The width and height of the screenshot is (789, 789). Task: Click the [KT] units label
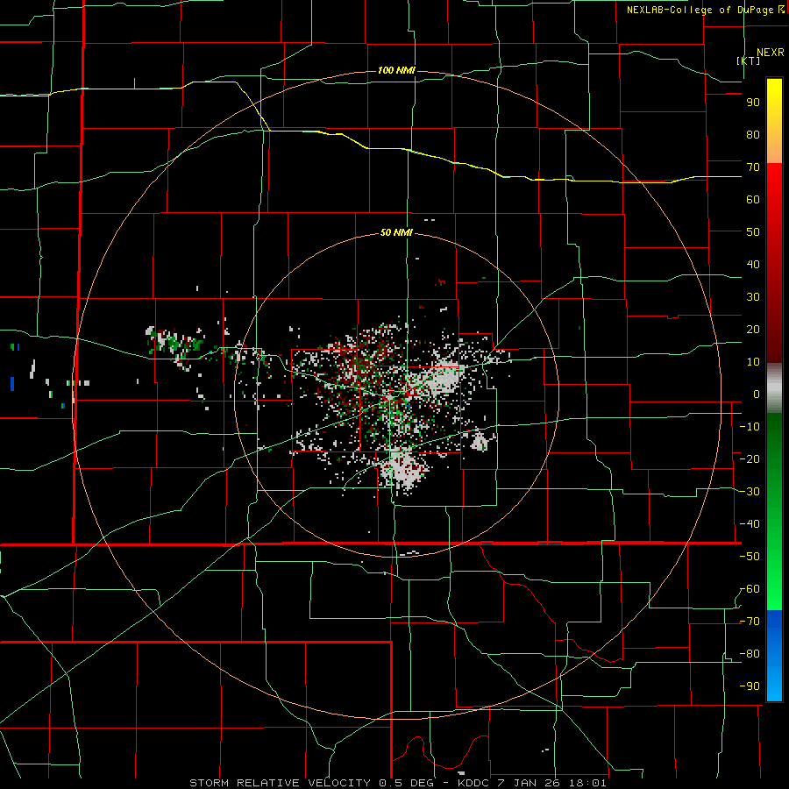748,60
